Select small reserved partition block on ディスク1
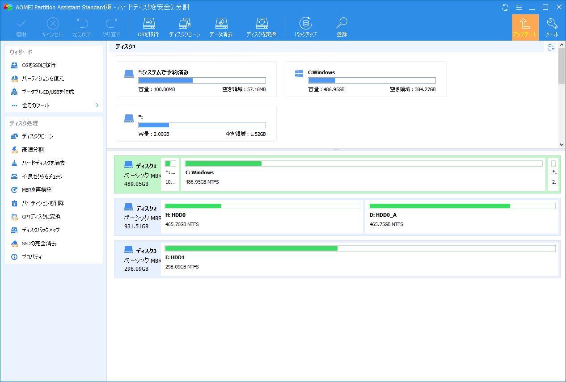 point(170,175)
